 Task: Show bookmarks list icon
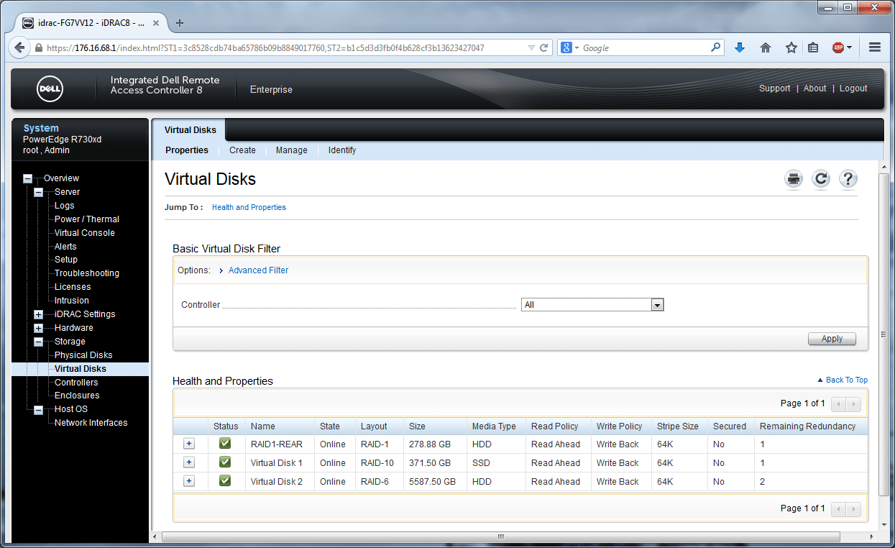[813, 47]
